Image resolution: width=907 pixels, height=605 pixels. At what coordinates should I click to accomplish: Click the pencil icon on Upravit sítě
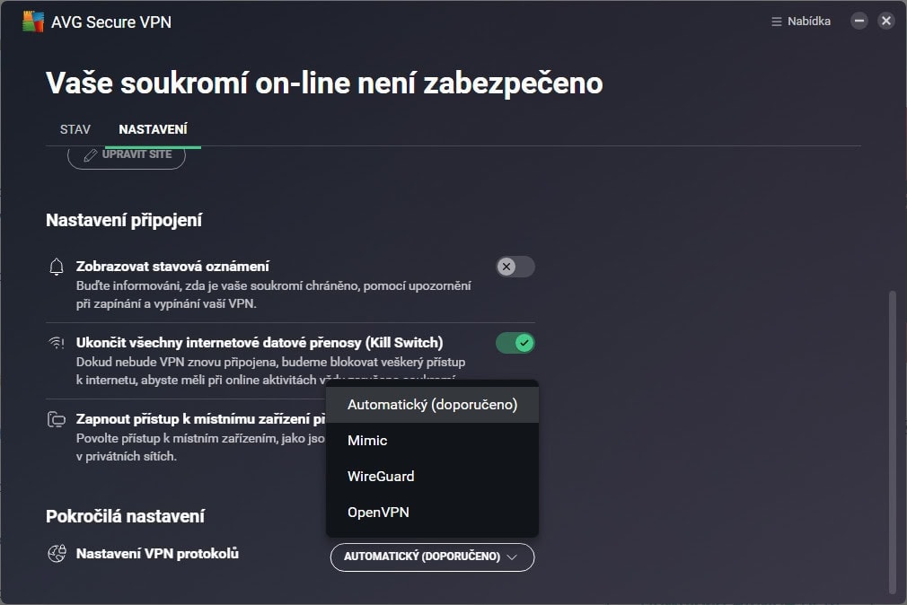90,155
